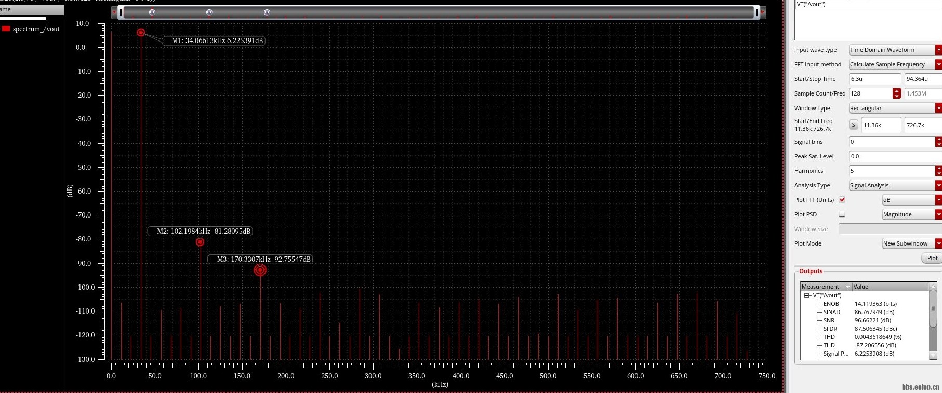
Task: Click the third marker icon on the zoom bar
Action: tap(267, 12)
